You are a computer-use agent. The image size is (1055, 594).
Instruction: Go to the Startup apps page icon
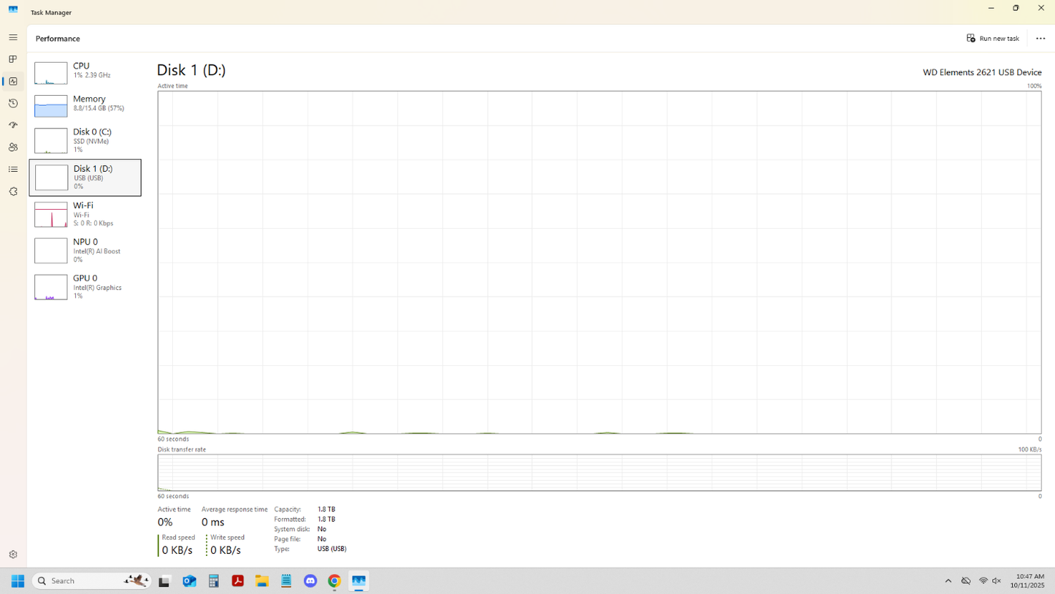(x=13, y=125)
